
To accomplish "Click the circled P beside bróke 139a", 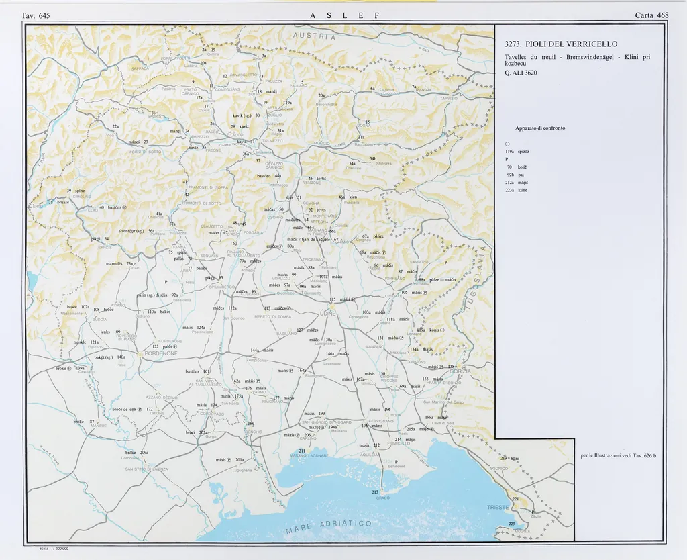I will click(x=69, y=368).
